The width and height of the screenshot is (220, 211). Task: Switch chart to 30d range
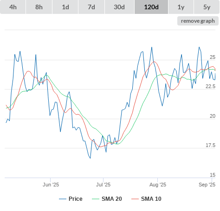point(119,7)
